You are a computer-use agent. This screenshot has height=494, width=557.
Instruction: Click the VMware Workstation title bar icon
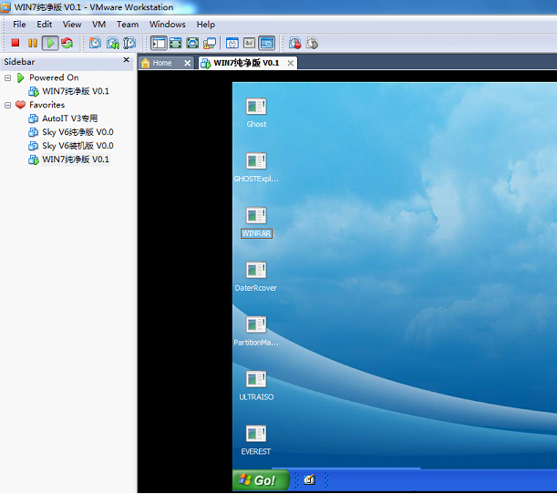click(5, 7)
